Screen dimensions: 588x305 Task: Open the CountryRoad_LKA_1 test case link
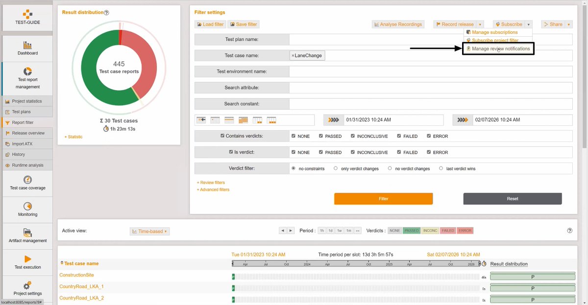[81, 286]
